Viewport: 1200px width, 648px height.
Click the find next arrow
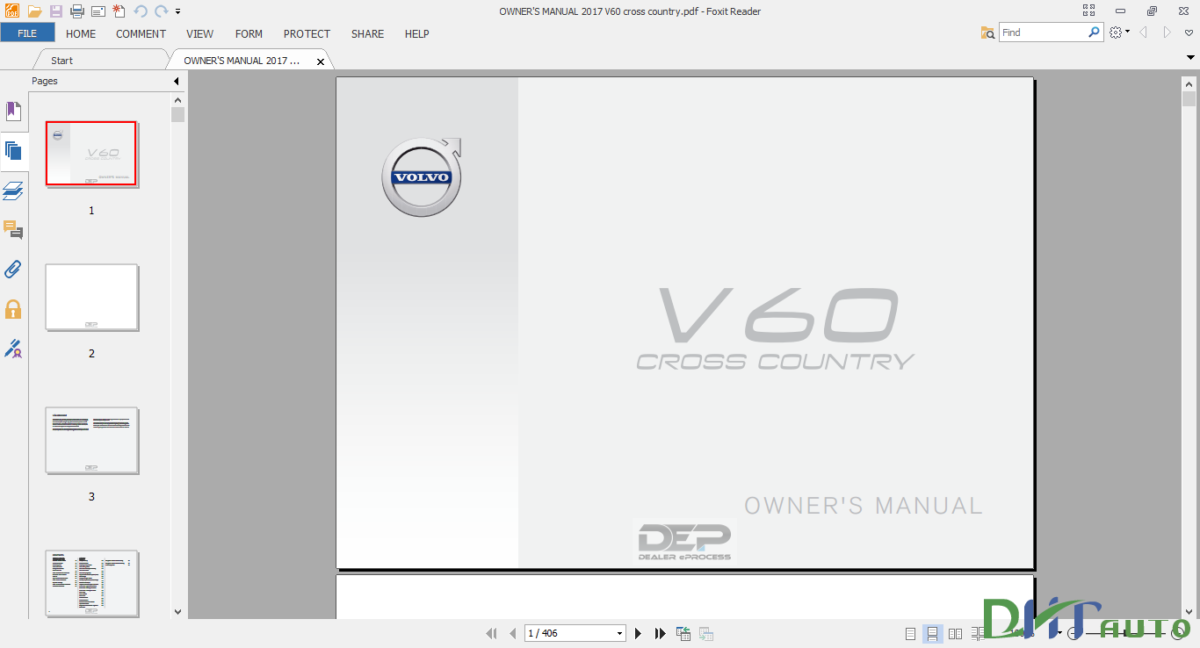tap(1167, 32)
